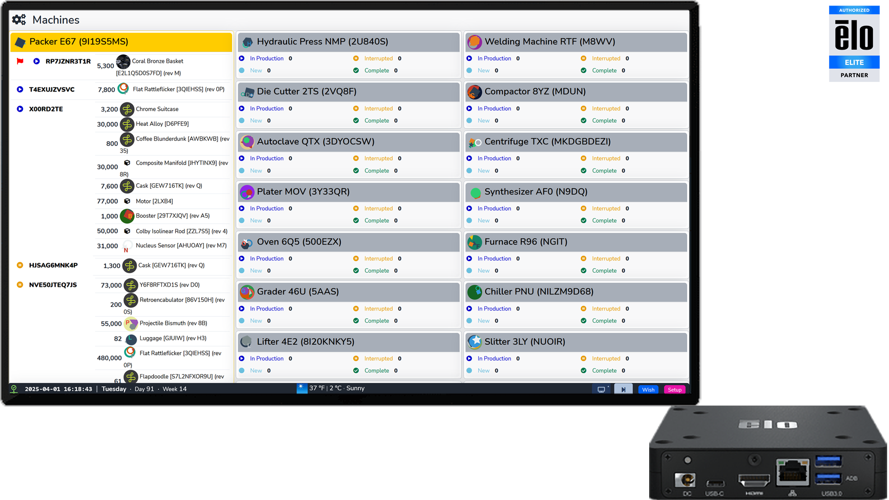
Task: Click Interrupted status on Compactor 8YZ
Action: click(x=606, y=108)
